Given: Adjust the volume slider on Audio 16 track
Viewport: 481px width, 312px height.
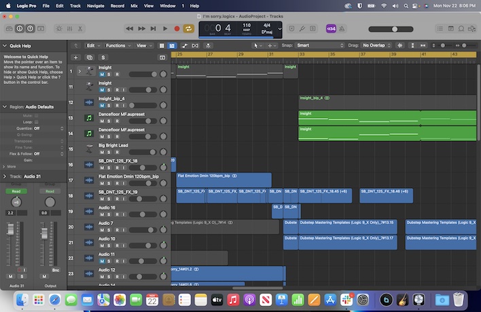Looking at the screenshot, I should click(x=143, y=214).
